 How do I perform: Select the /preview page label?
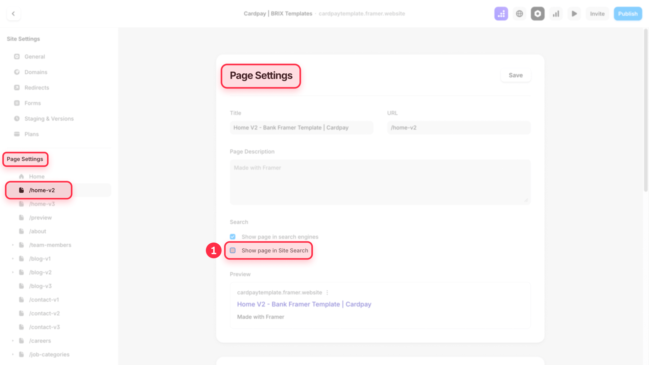point(40,218)
